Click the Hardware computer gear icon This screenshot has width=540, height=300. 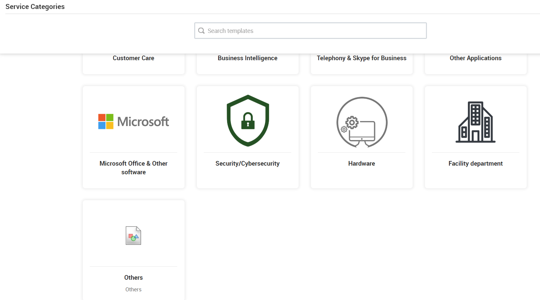click(x=362, y=122)
